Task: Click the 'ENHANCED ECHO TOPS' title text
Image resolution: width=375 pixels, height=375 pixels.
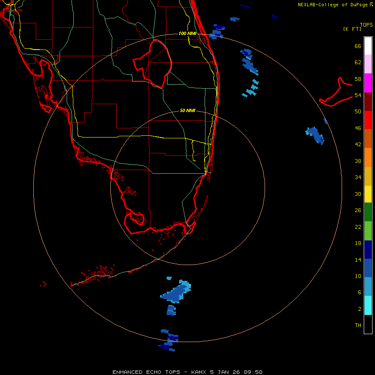Action: (146, 372)
